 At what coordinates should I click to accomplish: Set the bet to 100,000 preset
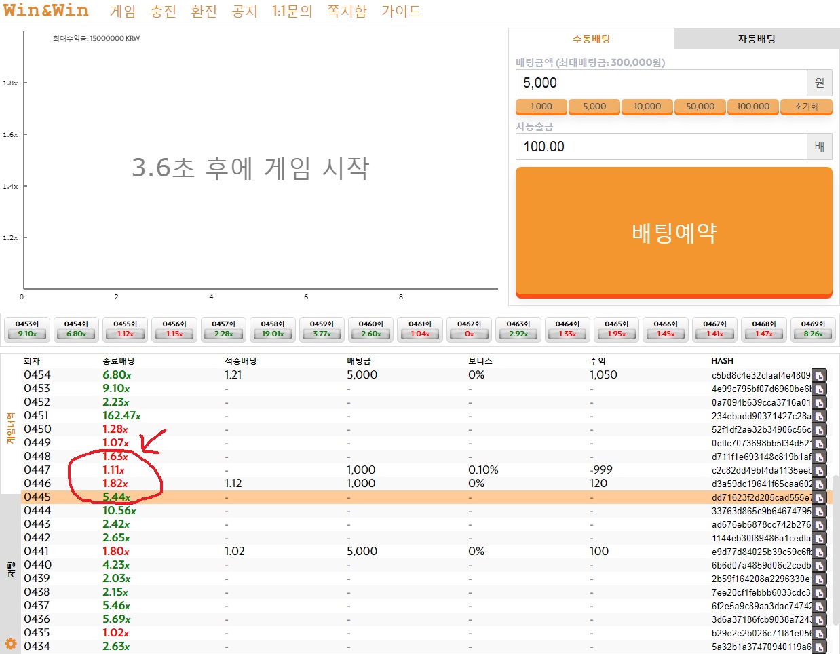click(x=753, y=107)
